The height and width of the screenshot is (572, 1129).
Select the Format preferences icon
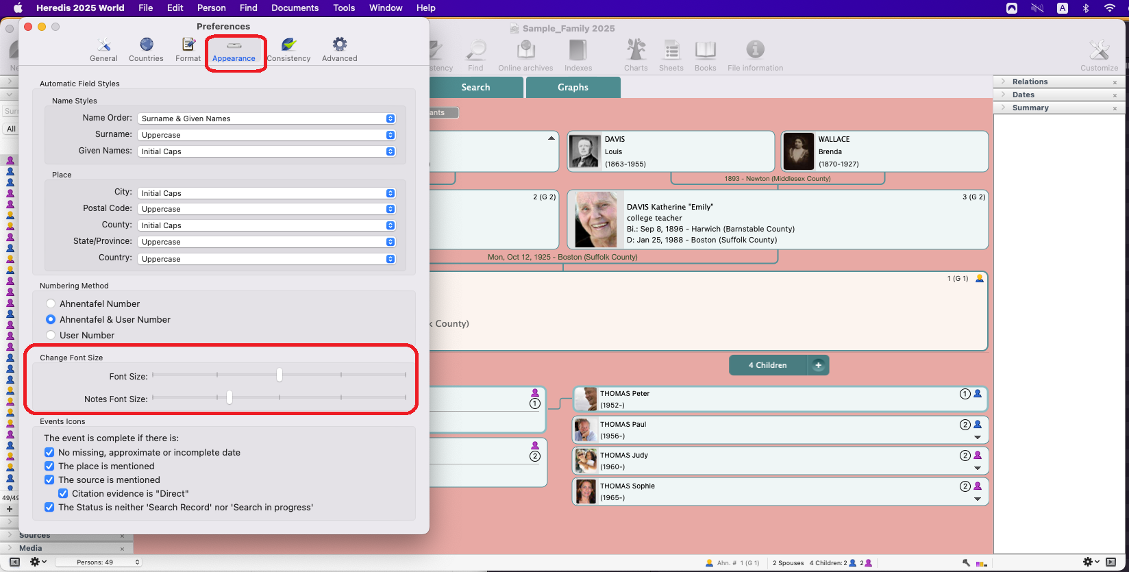click(x=188, y=50)
